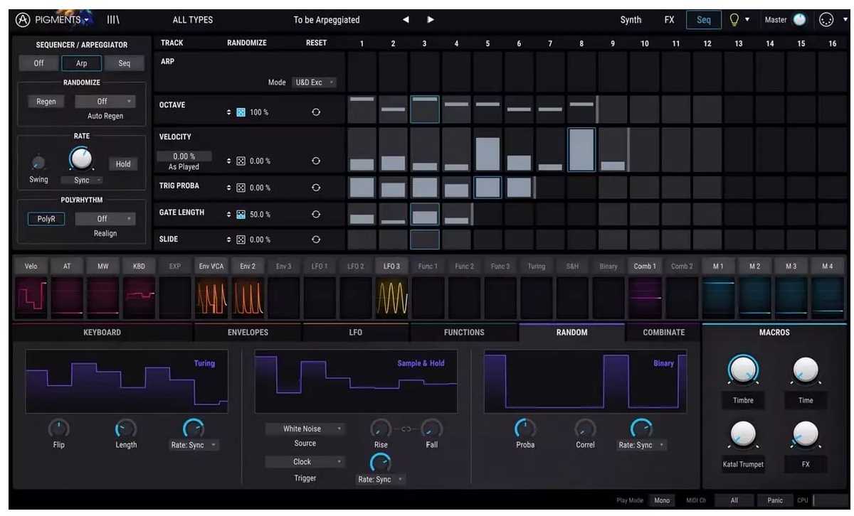The width and height of the screenshot is (854, 516).
Task: Click the Slide randomize dice icon
Action: tap(241, 240)
